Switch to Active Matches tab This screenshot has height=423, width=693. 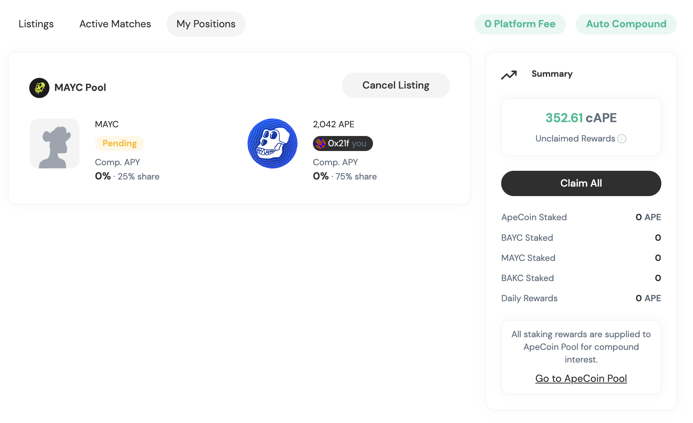[x=115, y=24]
